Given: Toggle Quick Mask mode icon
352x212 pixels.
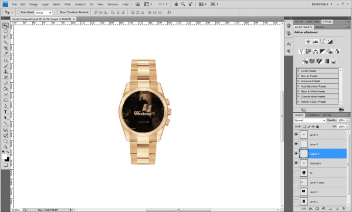Looking at the screenshot, I should pyautogui.click(x=5, y=165).
